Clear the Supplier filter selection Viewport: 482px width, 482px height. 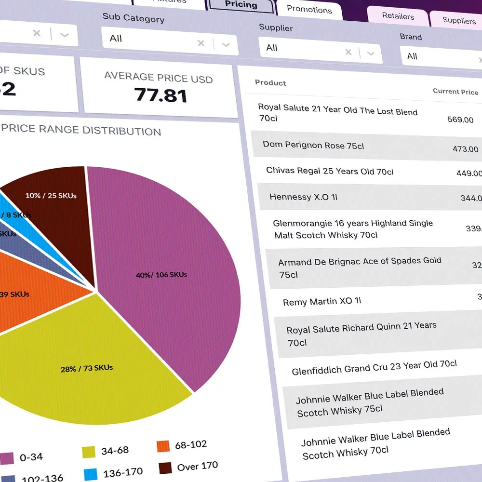pos(348,52)
